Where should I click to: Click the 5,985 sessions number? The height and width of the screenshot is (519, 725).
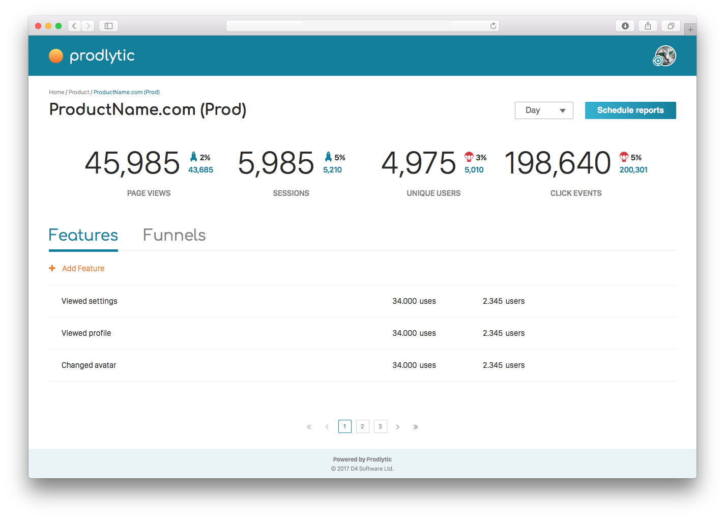(276, 163)
